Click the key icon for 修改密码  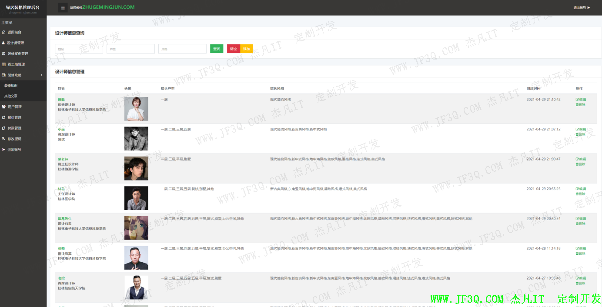4,139
